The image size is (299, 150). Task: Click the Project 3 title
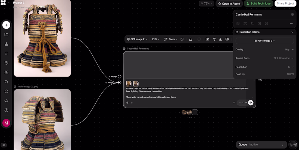coord(19,3)
